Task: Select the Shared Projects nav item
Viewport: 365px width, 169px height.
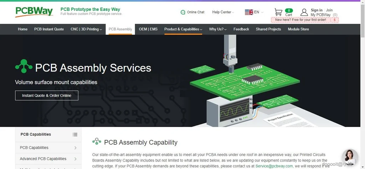Action: pyautogui.click(x=268, y=29)
